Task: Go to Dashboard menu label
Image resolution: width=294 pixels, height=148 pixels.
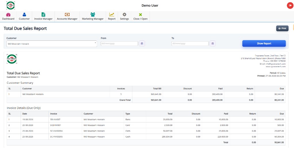Action: pyautogui.click(x=8, y=19)
